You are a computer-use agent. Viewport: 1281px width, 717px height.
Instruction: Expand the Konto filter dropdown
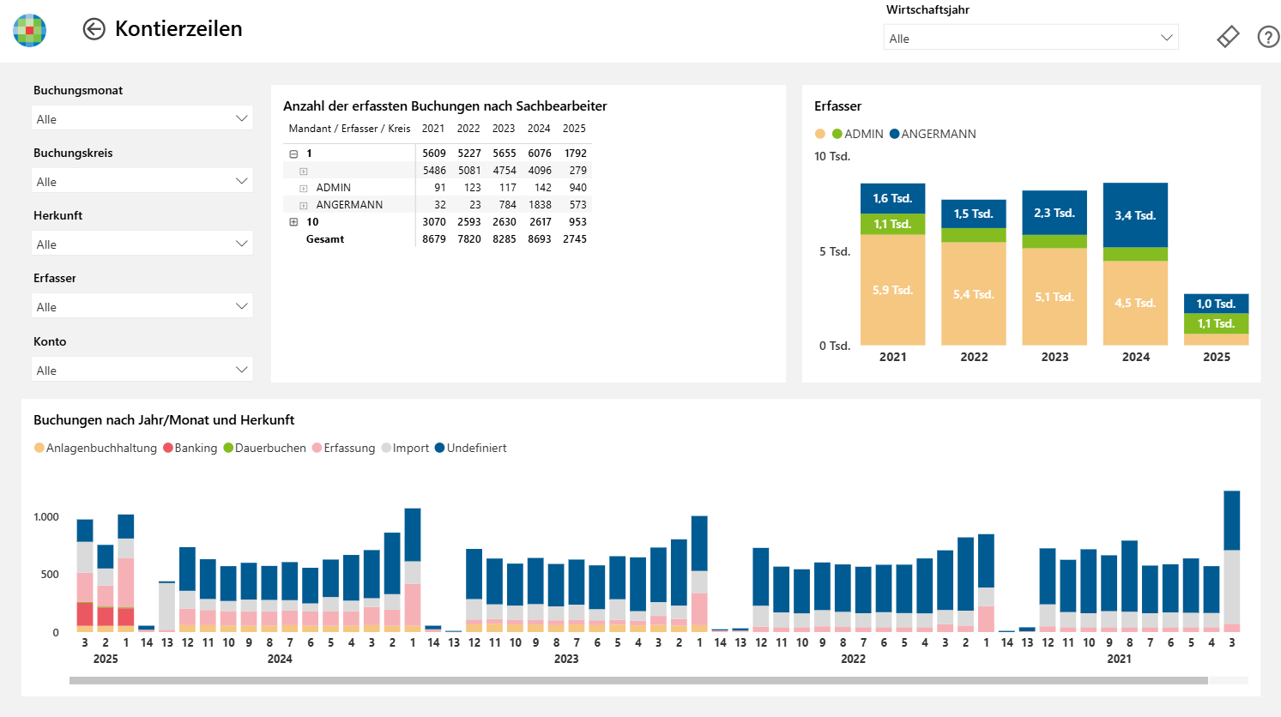point(142,370)
